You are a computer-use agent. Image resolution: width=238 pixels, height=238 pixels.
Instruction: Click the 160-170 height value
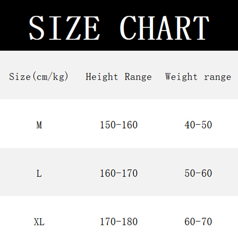click(x=119, y=173)
